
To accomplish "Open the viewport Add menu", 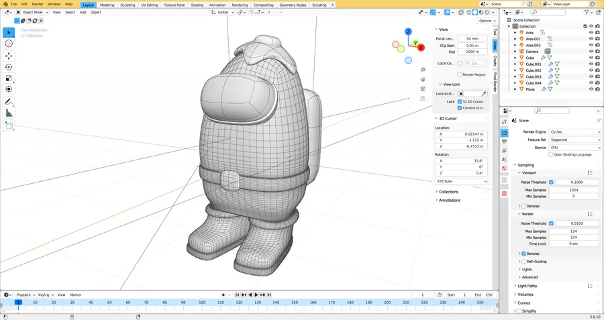I will pos(83,12).
